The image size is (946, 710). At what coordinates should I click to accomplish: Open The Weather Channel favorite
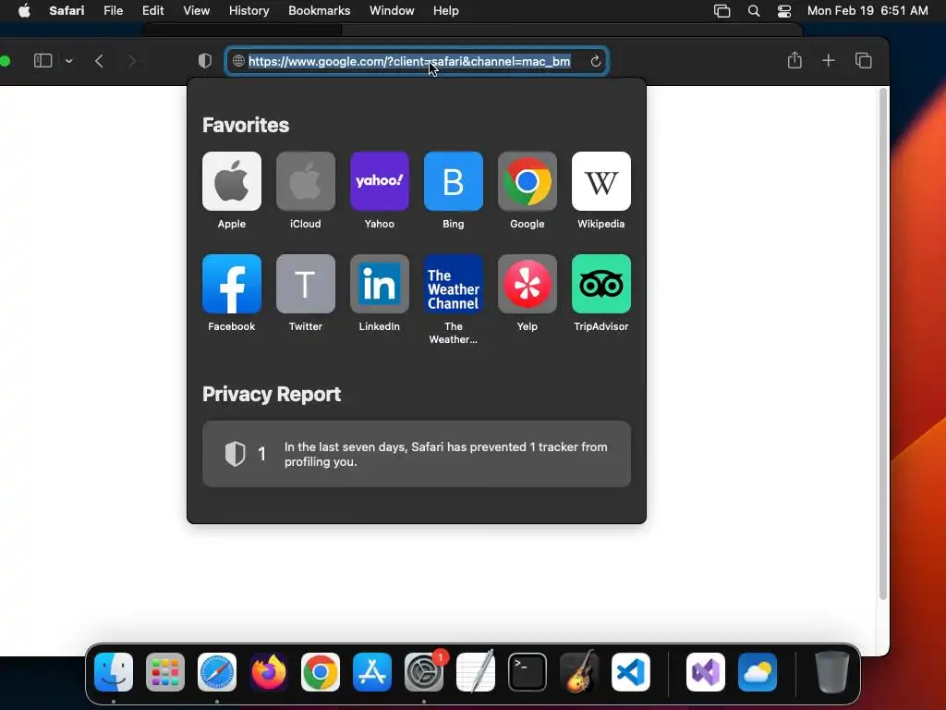[453, 284]
